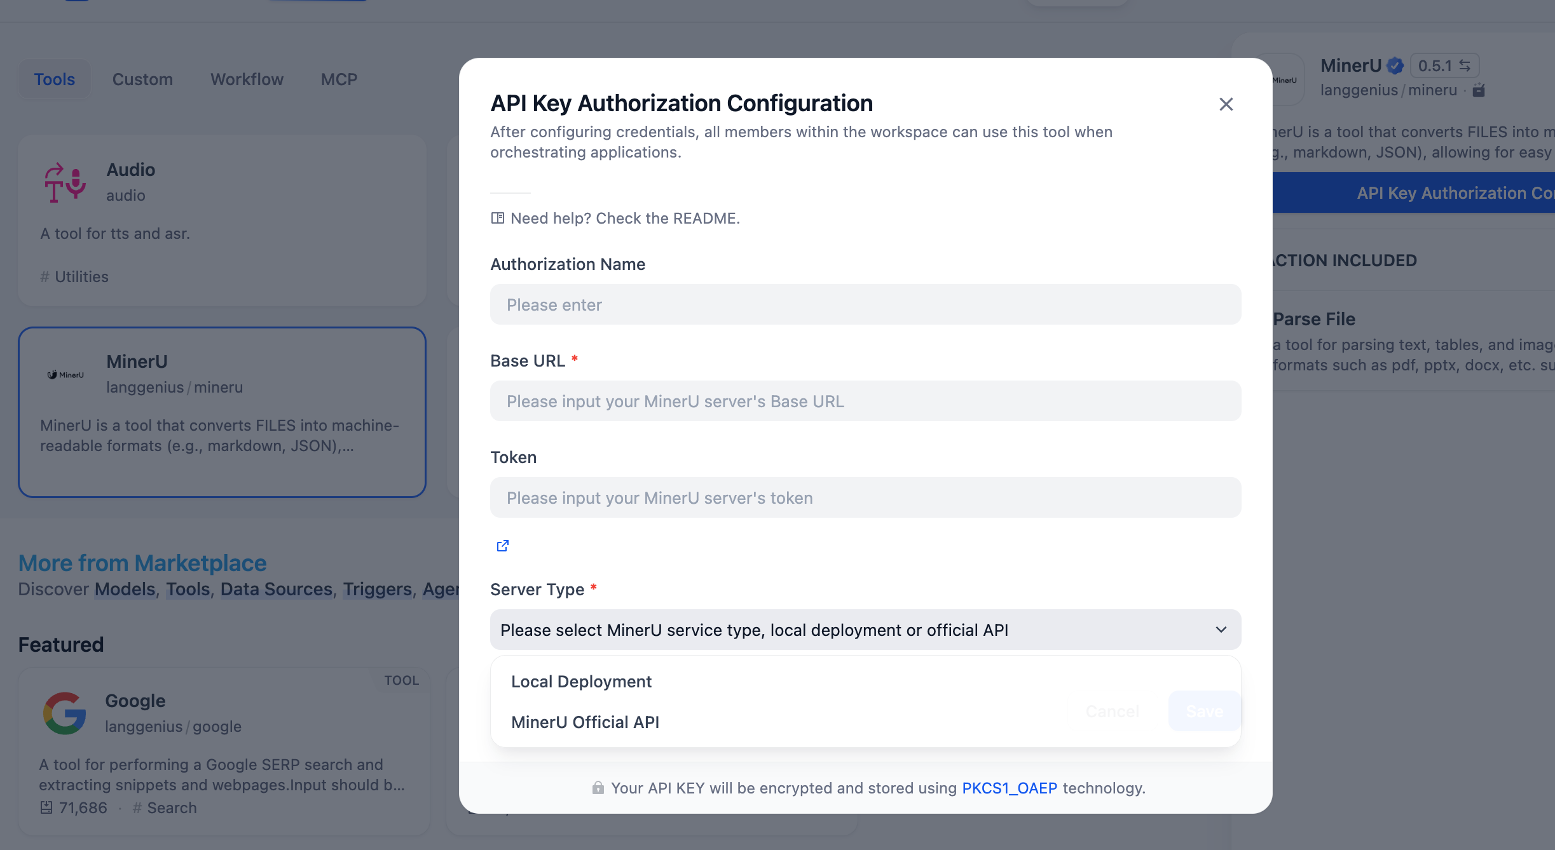Open the PKCS1_OAEP link
1555x850 pixels.
1009,788
